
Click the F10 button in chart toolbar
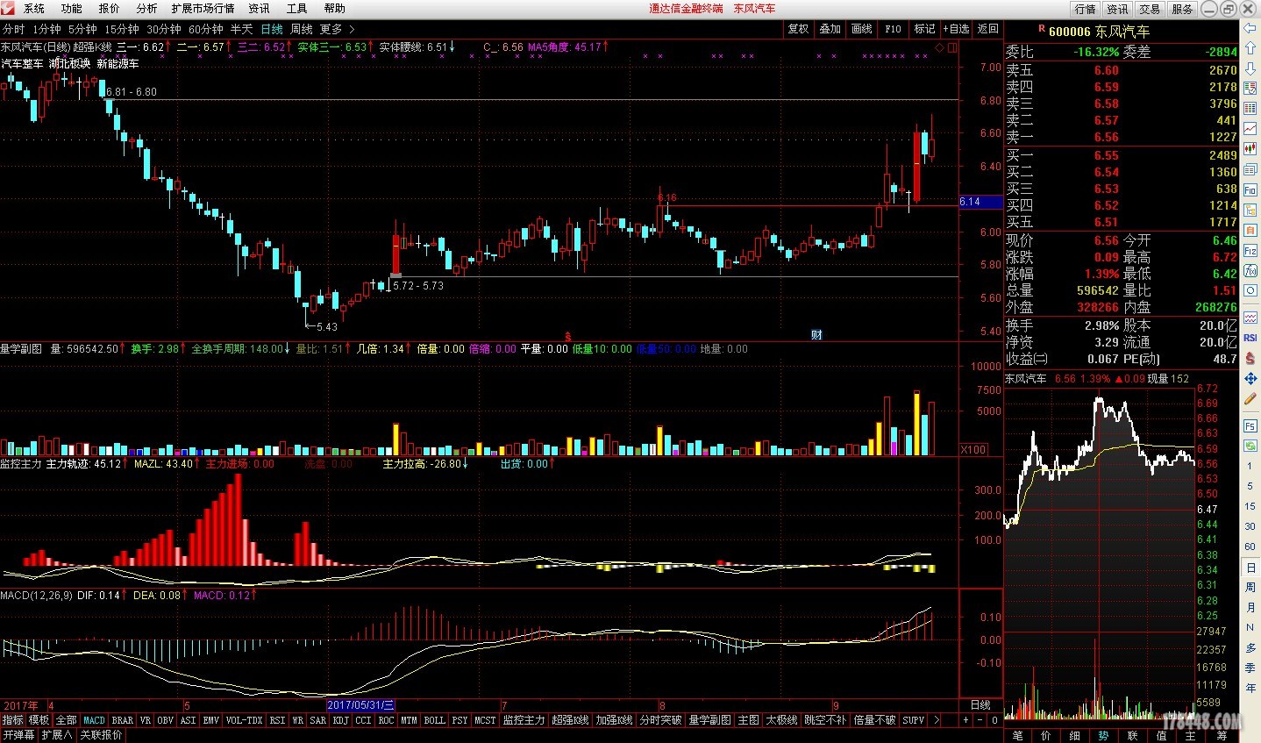click(x=893, y=29)
